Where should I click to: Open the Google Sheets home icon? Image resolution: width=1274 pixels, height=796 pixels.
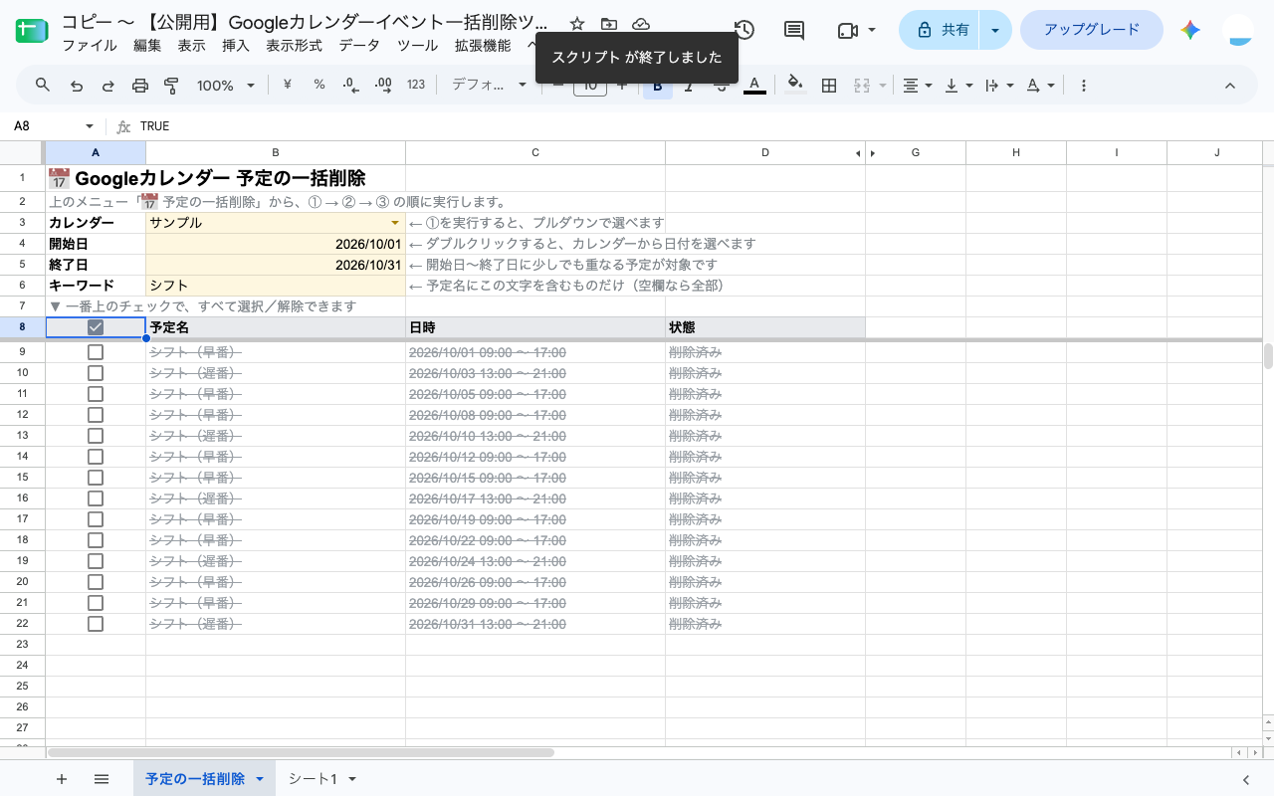pos(32,30)
